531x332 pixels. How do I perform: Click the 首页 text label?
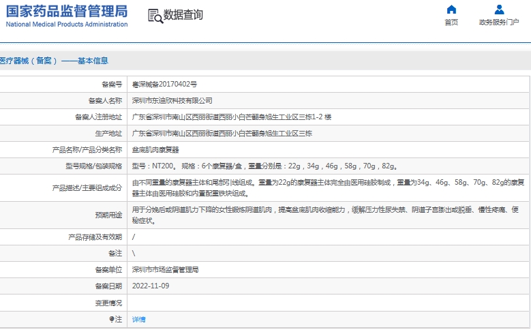click(451, 22)
